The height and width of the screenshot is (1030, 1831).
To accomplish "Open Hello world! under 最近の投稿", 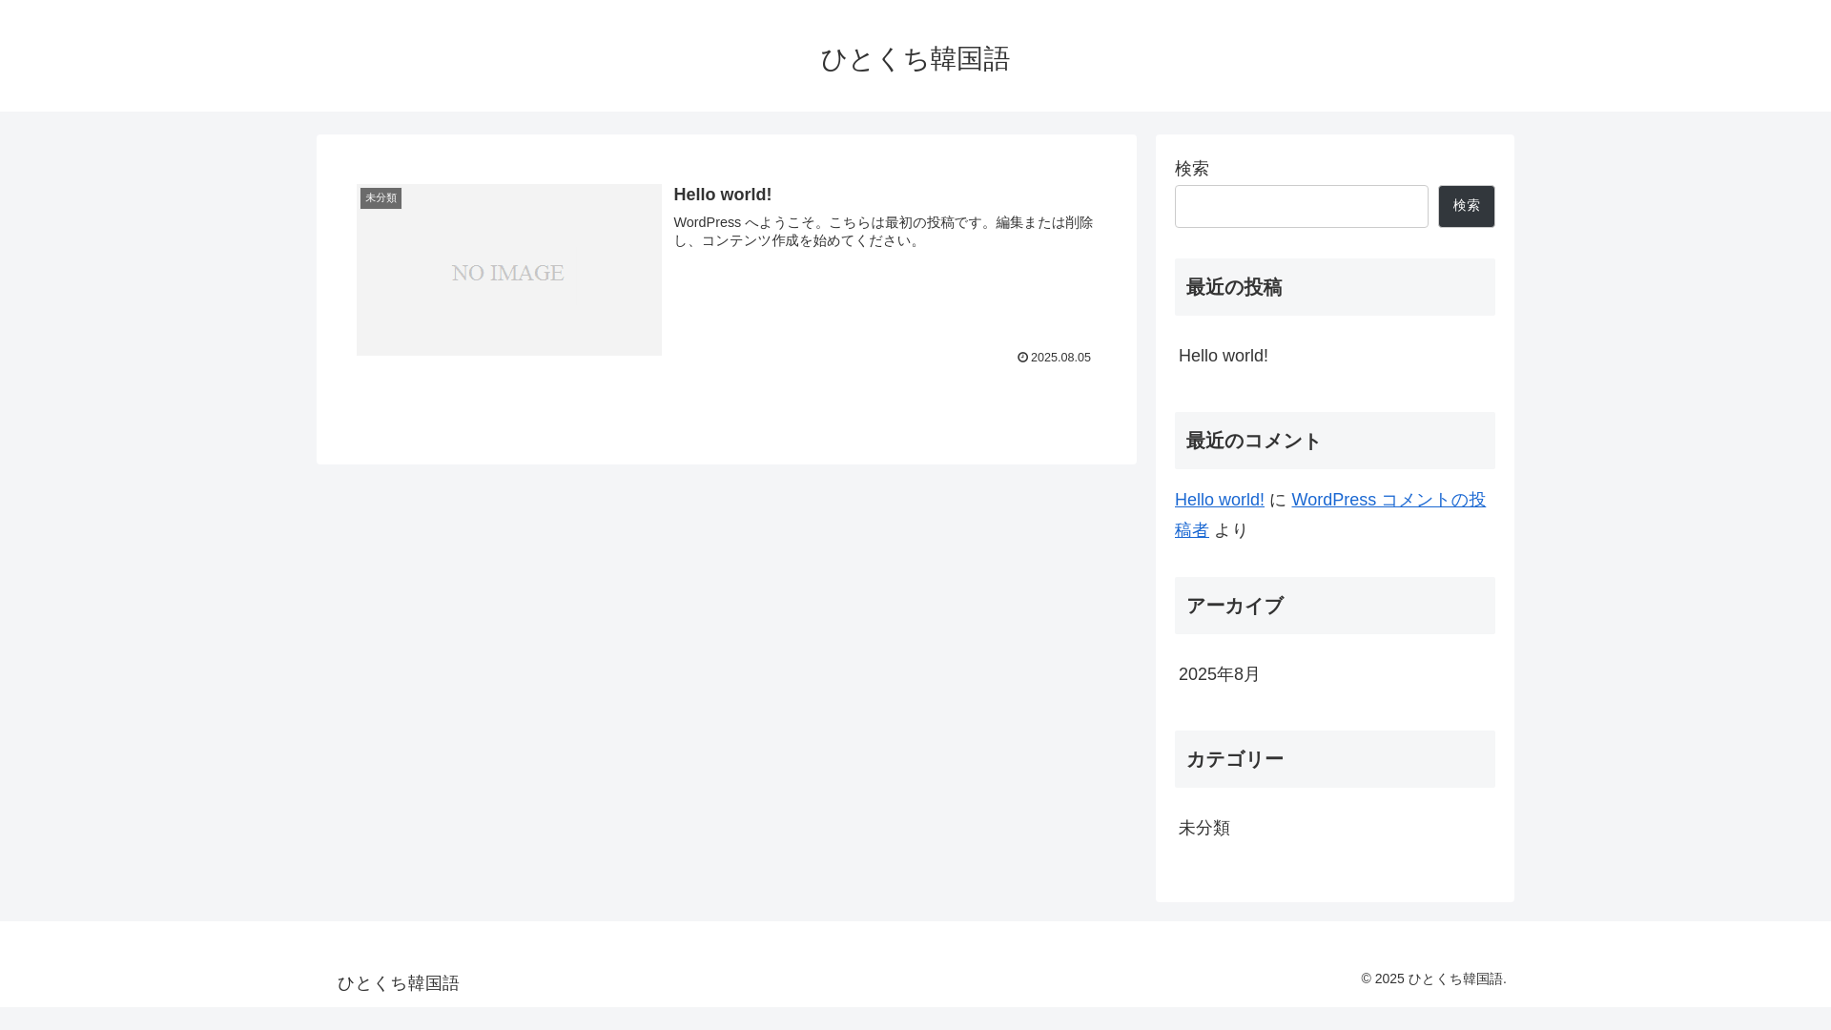I will point(1223,356).
